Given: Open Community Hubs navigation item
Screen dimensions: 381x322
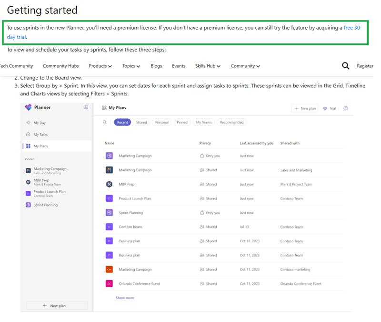Looking at the screenshot, I should click(x=61, y=66).
